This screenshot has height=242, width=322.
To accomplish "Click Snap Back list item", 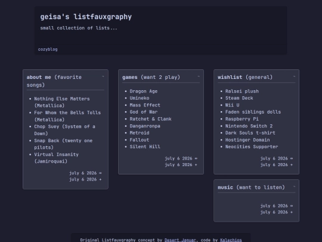I will [x=63, y=144].
